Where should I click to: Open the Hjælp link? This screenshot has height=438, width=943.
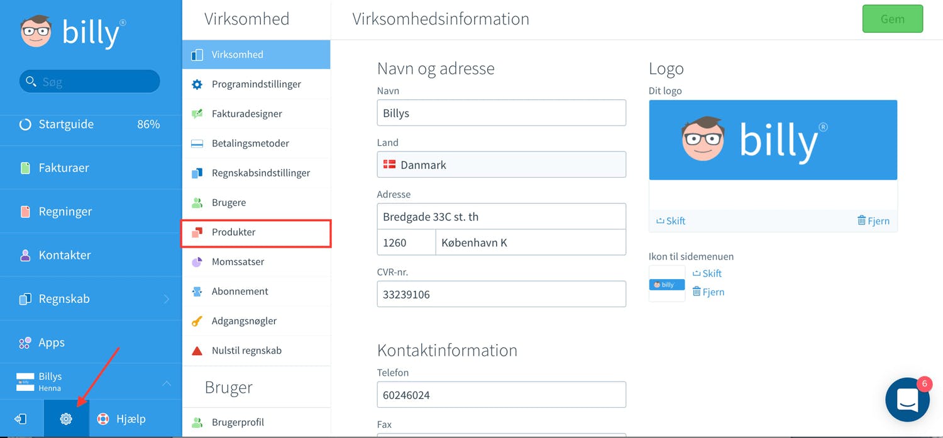(121, 419)
